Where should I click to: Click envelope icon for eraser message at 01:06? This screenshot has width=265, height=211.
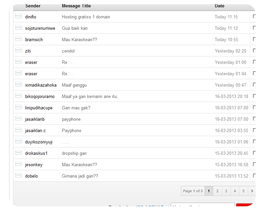click(18, 62)
